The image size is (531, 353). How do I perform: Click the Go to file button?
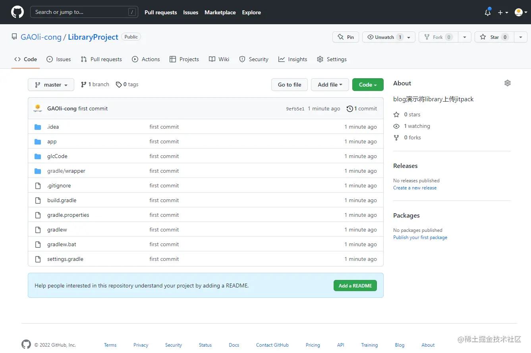tap(290, 85)
